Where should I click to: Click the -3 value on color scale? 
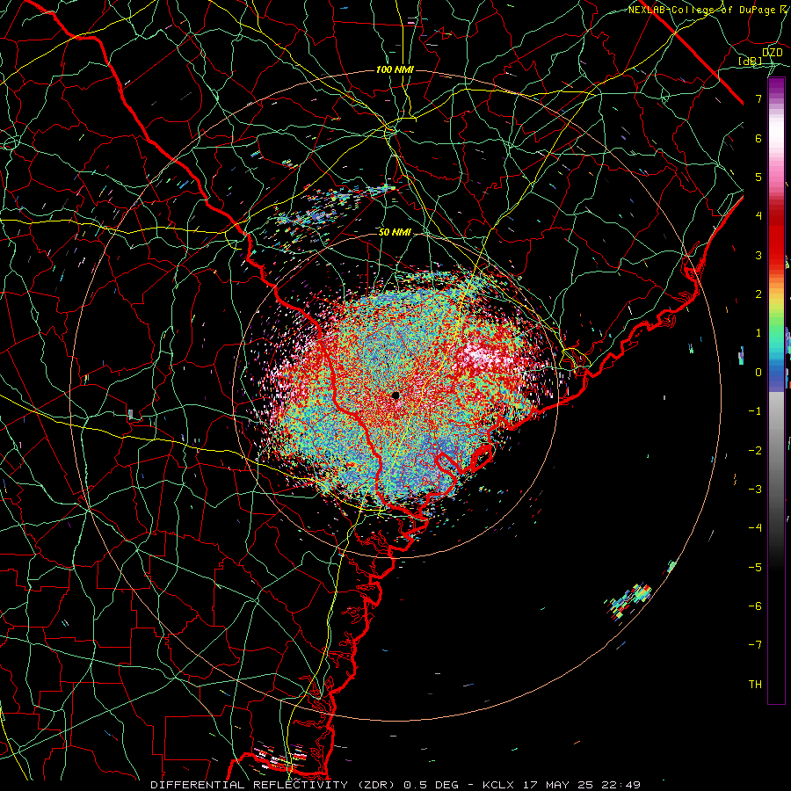pyautogui.click(x=755, y=490)
